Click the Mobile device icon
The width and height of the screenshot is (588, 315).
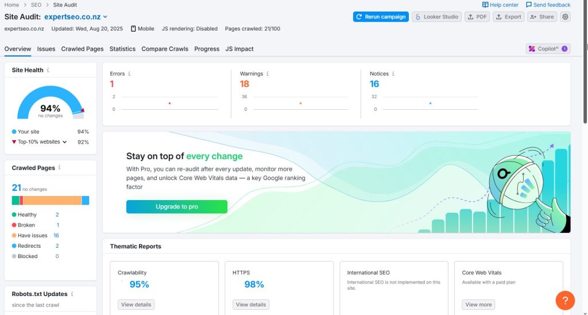point(133,29)
